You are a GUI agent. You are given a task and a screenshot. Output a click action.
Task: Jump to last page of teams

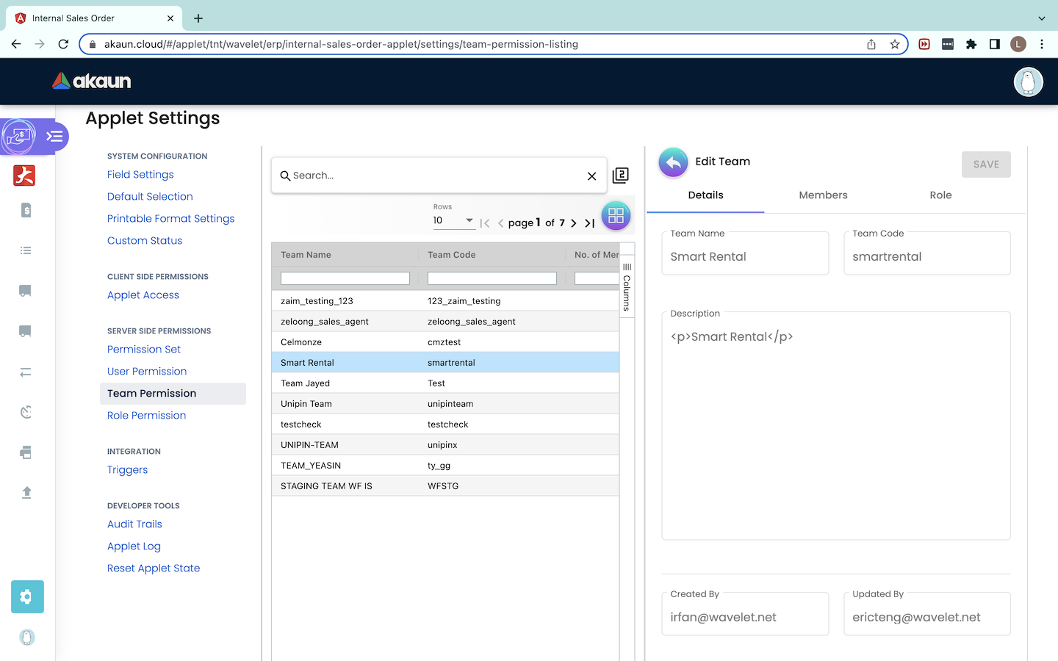click(589, 223)
